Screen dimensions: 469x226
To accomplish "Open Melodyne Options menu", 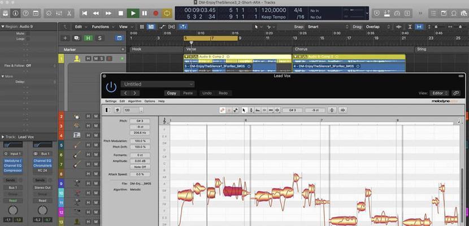I will [150, 101].
